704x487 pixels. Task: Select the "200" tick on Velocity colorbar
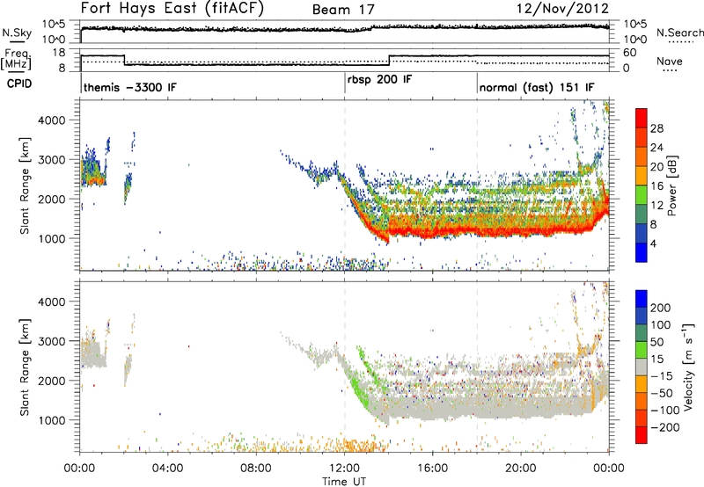(x=661, y=308)
